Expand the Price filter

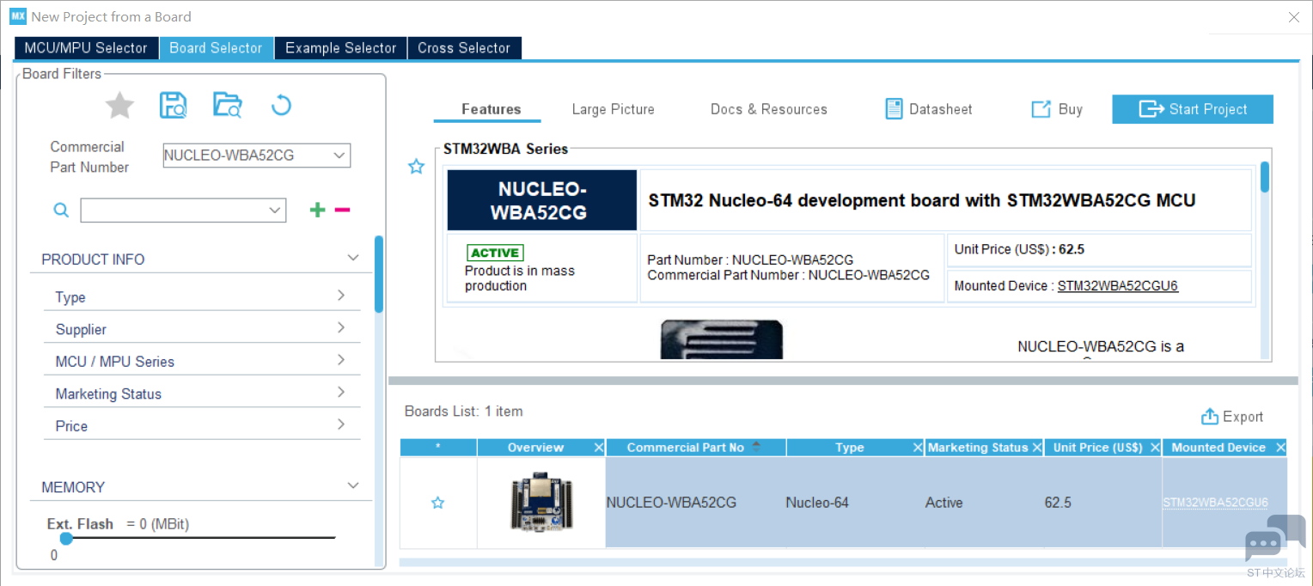341,424
